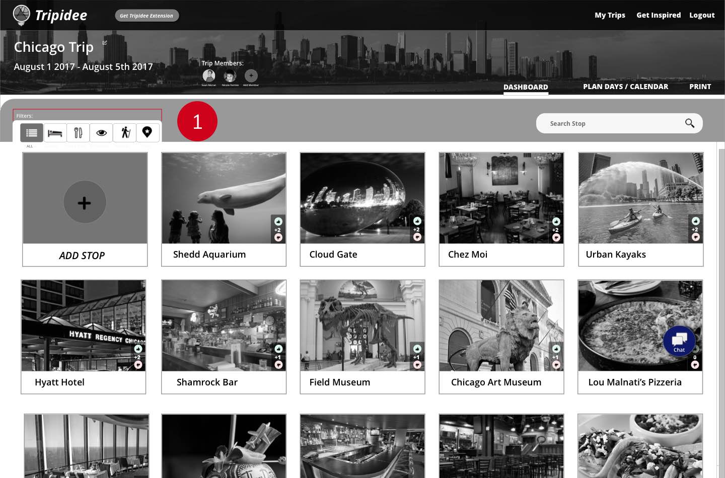Screen dimensions: 725x478
Task: Thumbs up Field Museum
Action: [x=417, y=349]
